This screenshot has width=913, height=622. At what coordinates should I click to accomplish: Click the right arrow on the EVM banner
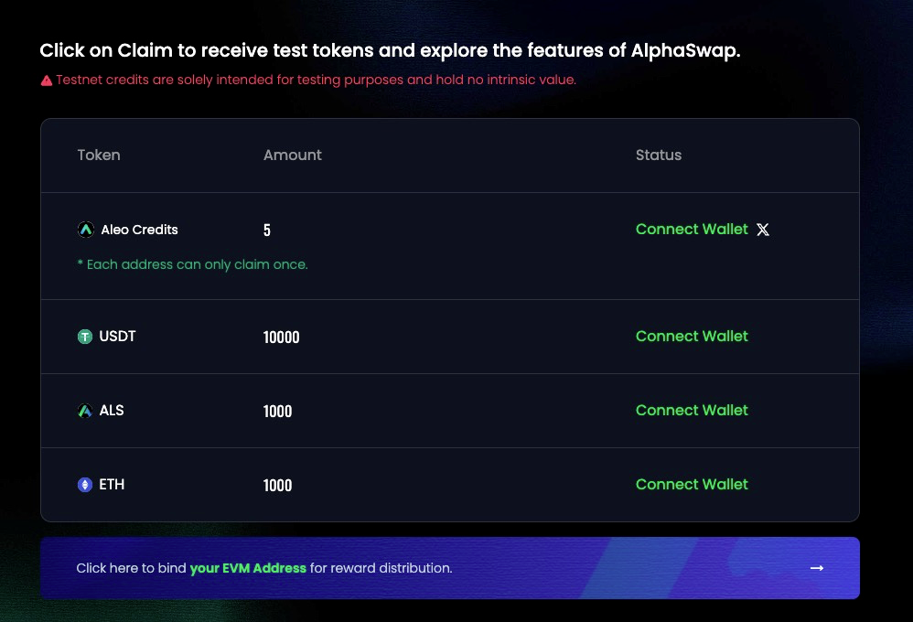817,568
